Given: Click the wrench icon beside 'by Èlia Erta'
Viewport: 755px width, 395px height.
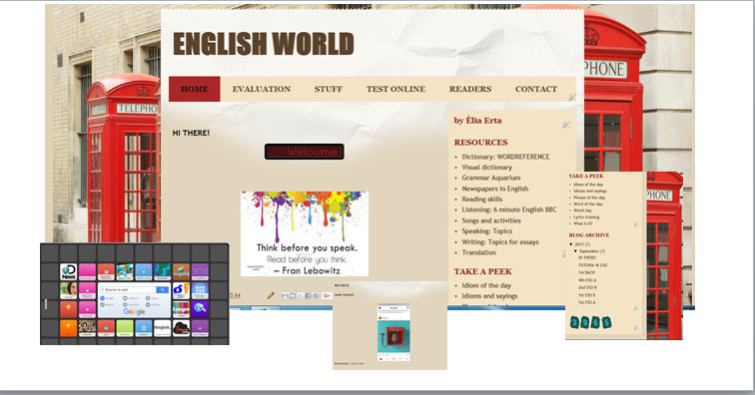Looking at the screenshot, I should [x=566, y=125].
